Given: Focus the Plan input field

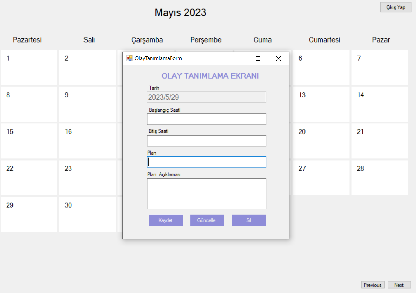Looking at the screenshot, I should point(206,162).
